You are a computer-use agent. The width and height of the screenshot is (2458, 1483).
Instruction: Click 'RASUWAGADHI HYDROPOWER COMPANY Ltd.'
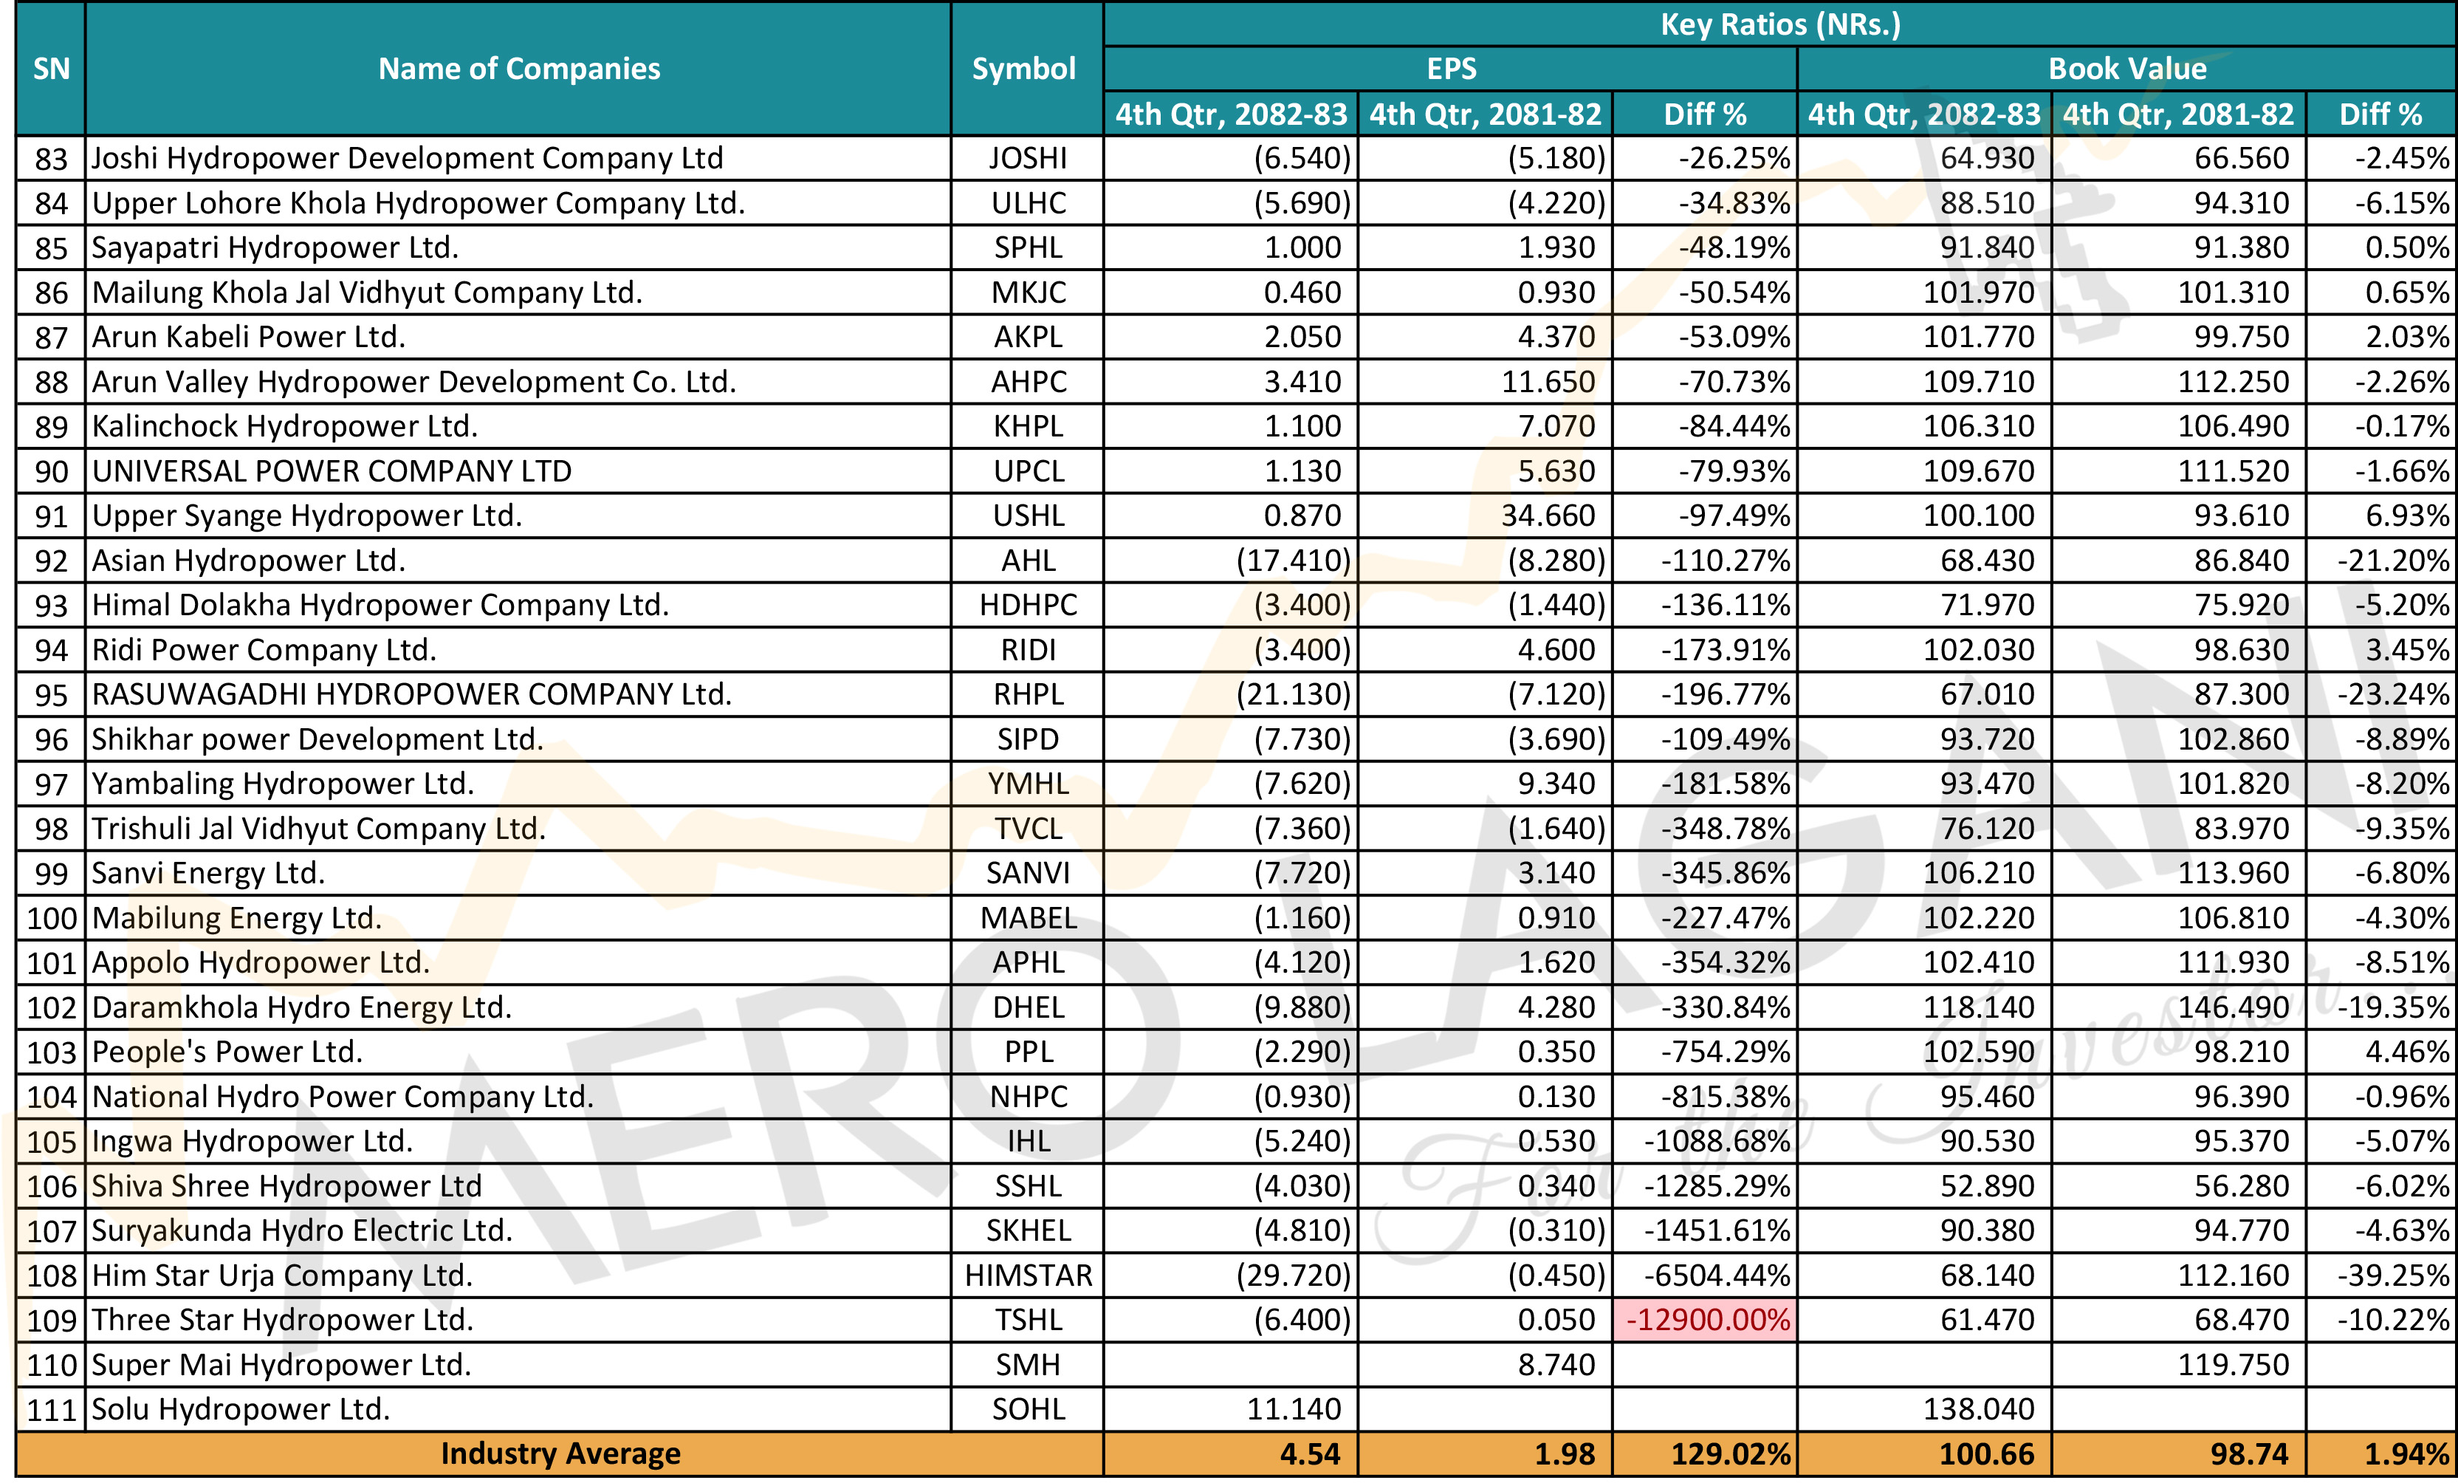coord(412,693)
